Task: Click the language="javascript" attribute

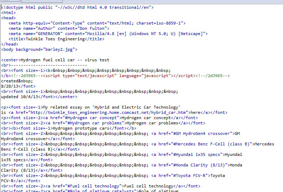Action: click(x=145, y=76)
